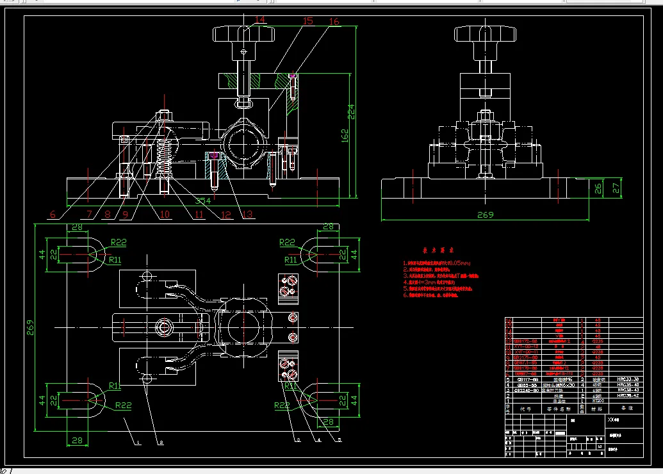Screen dimensions: 663x474
Task: Select the requirement line containing 0.05mm
Action: click(x=436, y=263)
